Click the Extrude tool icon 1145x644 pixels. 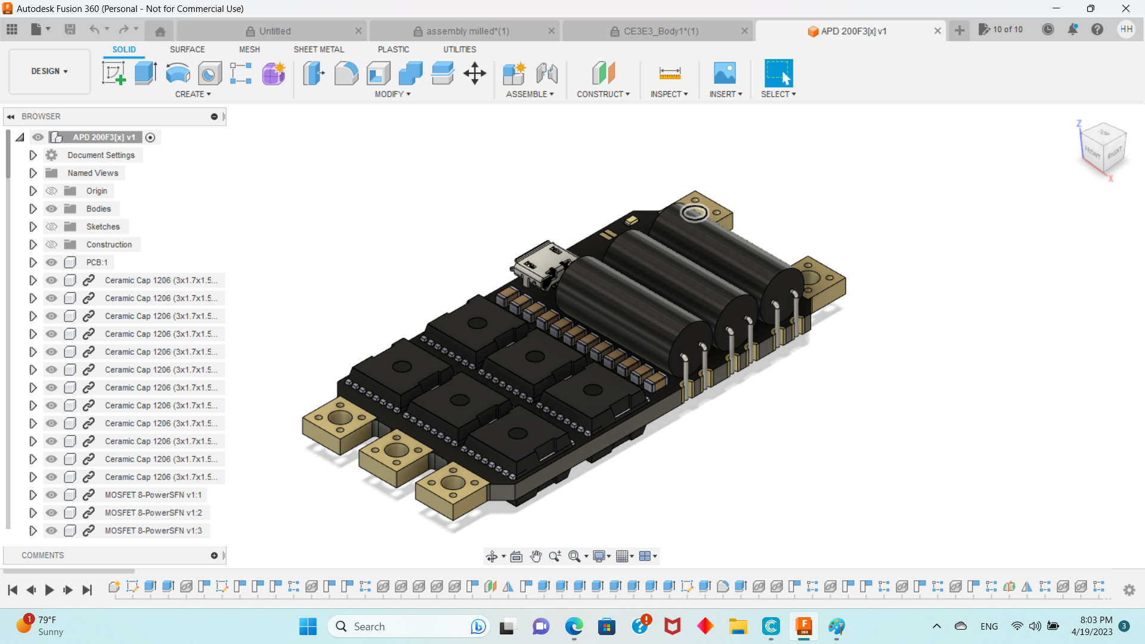pyautogui.click(x=146, y=73)
